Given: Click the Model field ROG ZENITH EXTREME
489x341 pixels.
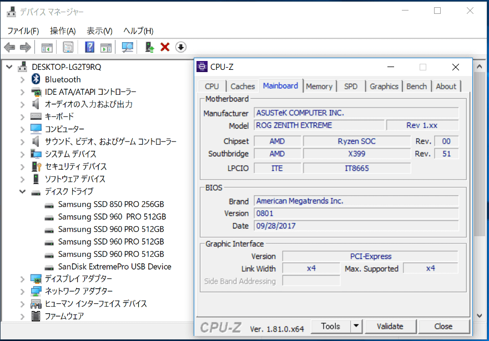Looking at the screenshot, I should (x=319, y=125).
